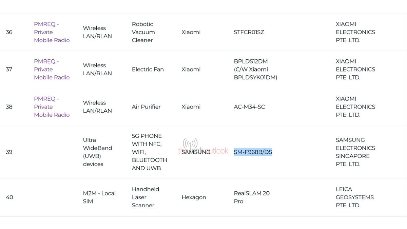Click the highlighted SM-F968B/DS model text
The height and width of the screenshot is (229, 407).
[x=253, y=152]
